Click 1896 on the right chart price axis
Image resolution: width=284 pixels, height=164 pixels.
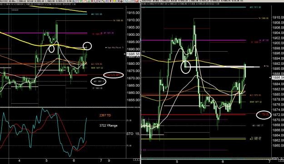(x=278, y=53)
